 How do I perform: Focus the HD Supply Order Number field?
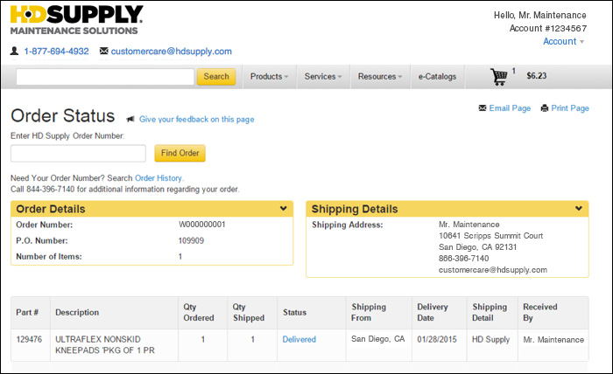point(78,153)
